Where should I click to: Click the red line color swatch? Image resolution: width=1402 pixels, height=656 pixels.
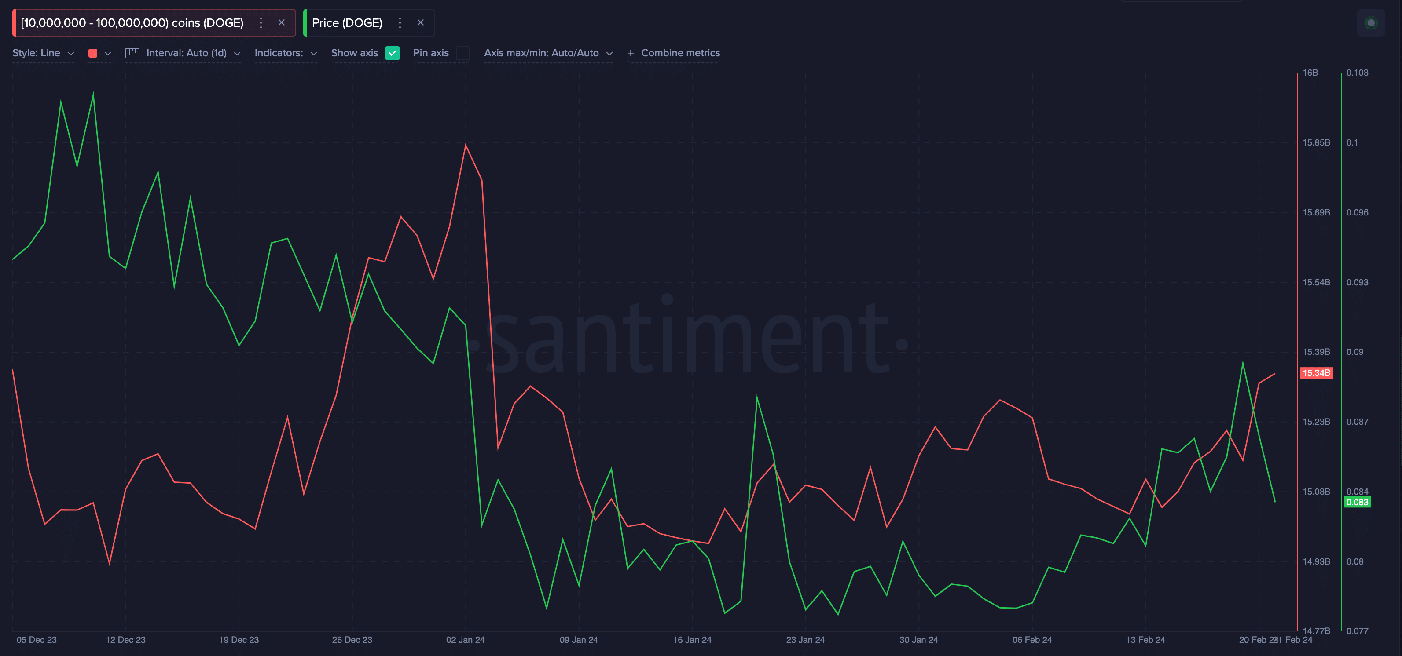[x=93, y=53]
